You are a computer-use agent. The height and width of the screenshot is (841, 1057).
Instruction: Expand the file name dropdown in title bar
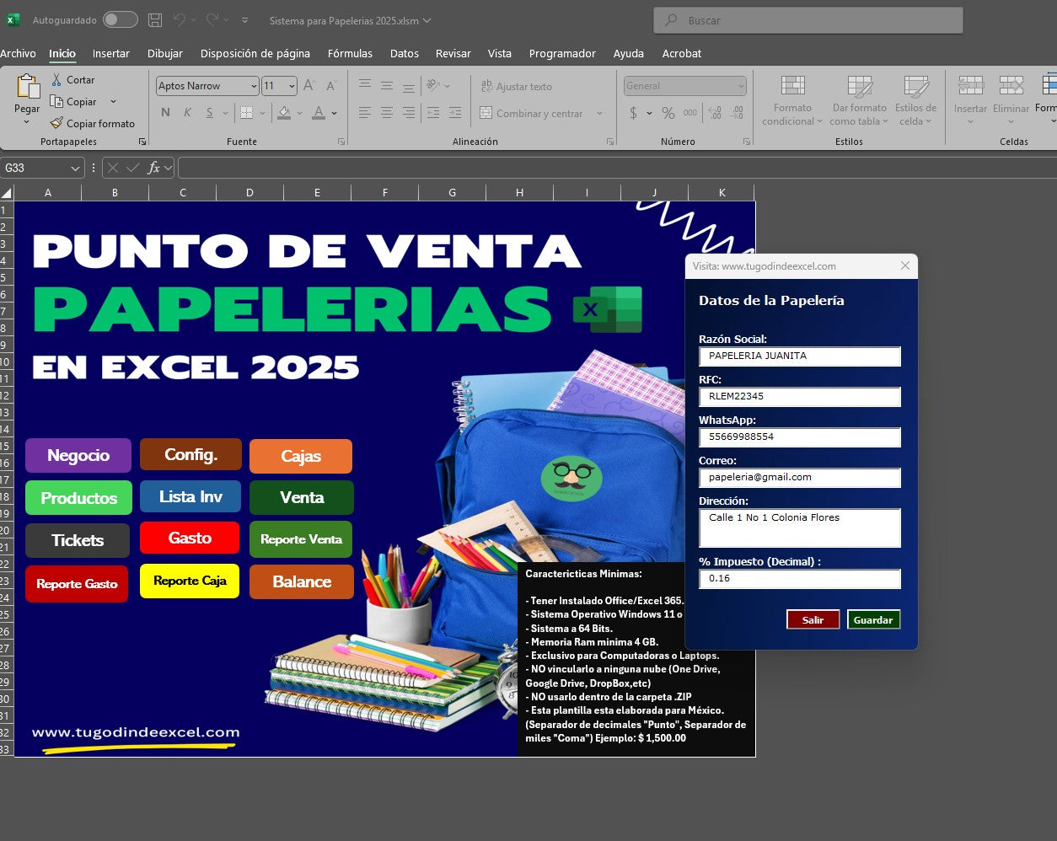point(427,20)
